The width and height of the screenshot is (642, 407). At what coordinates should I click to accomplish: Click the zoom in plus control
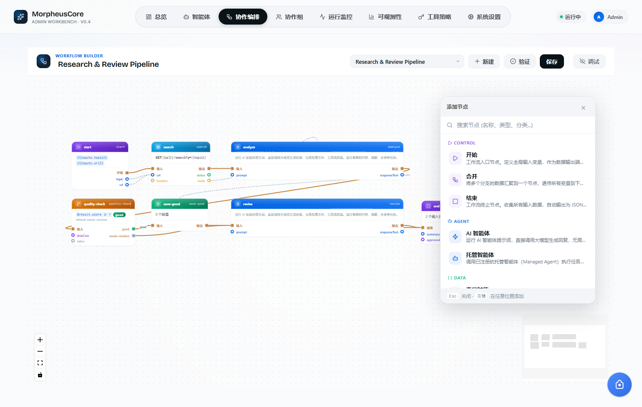(40, 340)
